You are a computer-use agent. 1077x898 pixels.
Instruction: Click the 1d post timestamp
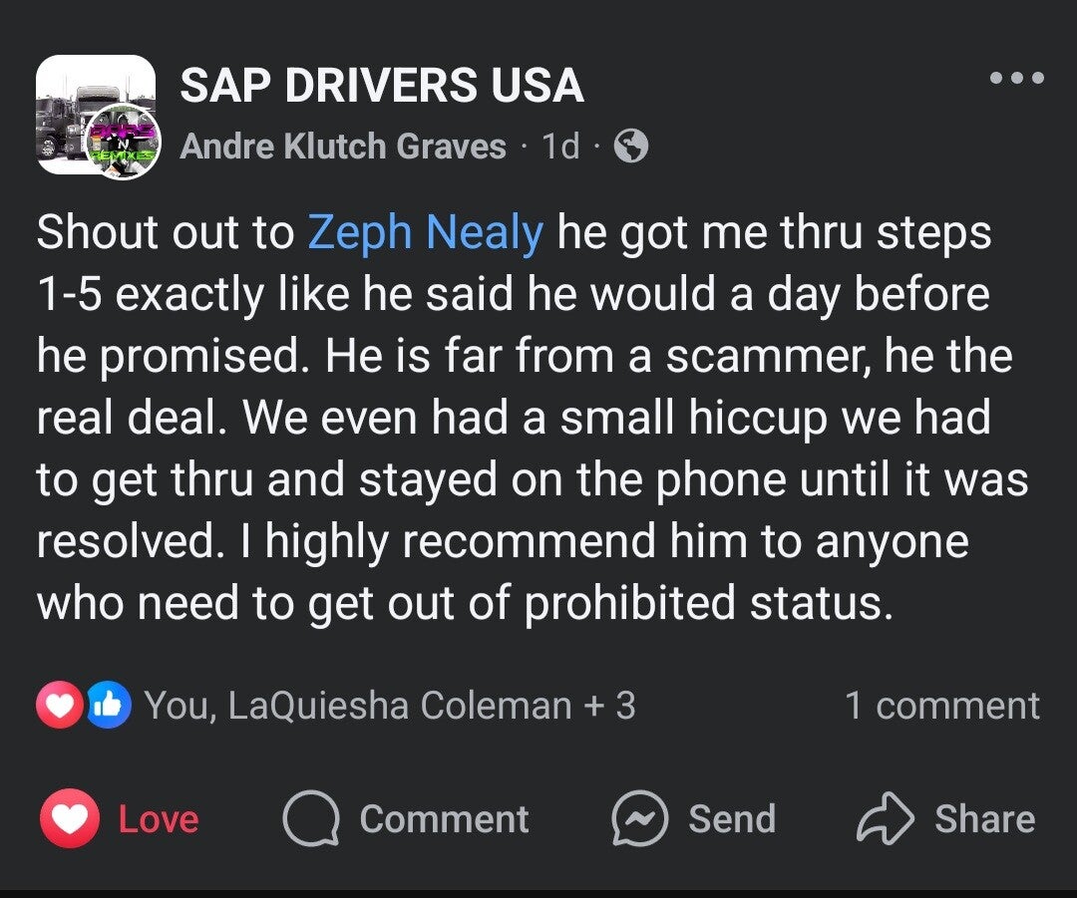(x=560, y=148)
